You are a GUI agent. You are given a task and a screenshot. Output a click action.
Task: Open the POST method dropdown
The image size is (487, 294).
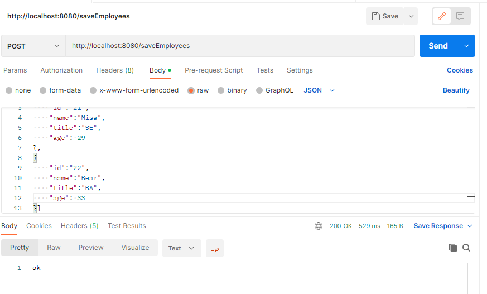click(33, 46)
